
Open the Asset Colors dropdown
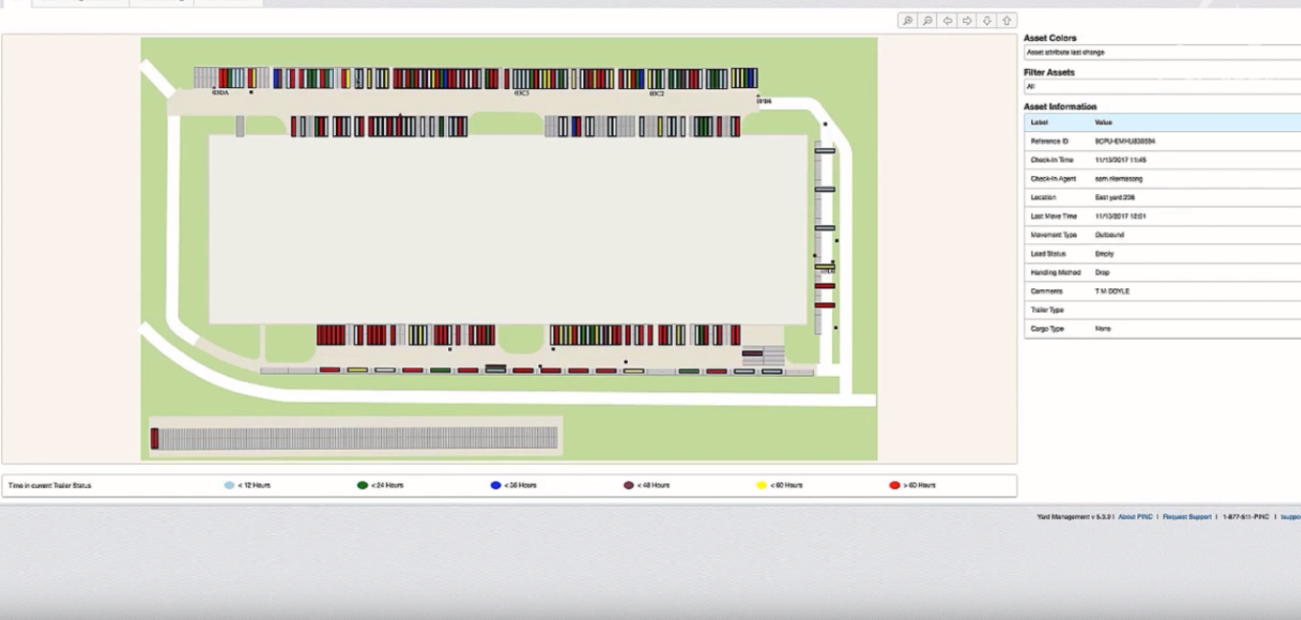coord(1160,53)
